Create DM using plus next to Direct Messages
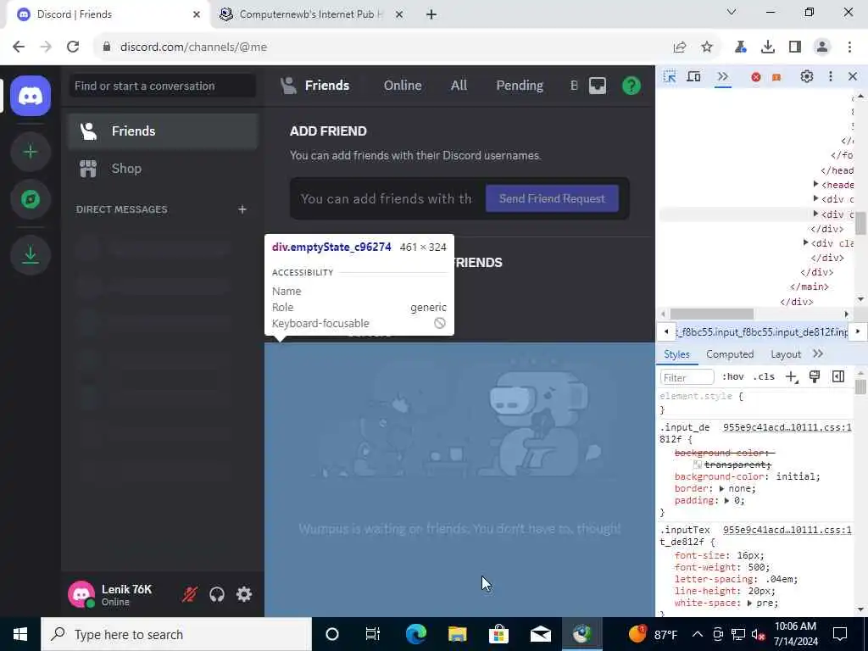 coord(242,209)
